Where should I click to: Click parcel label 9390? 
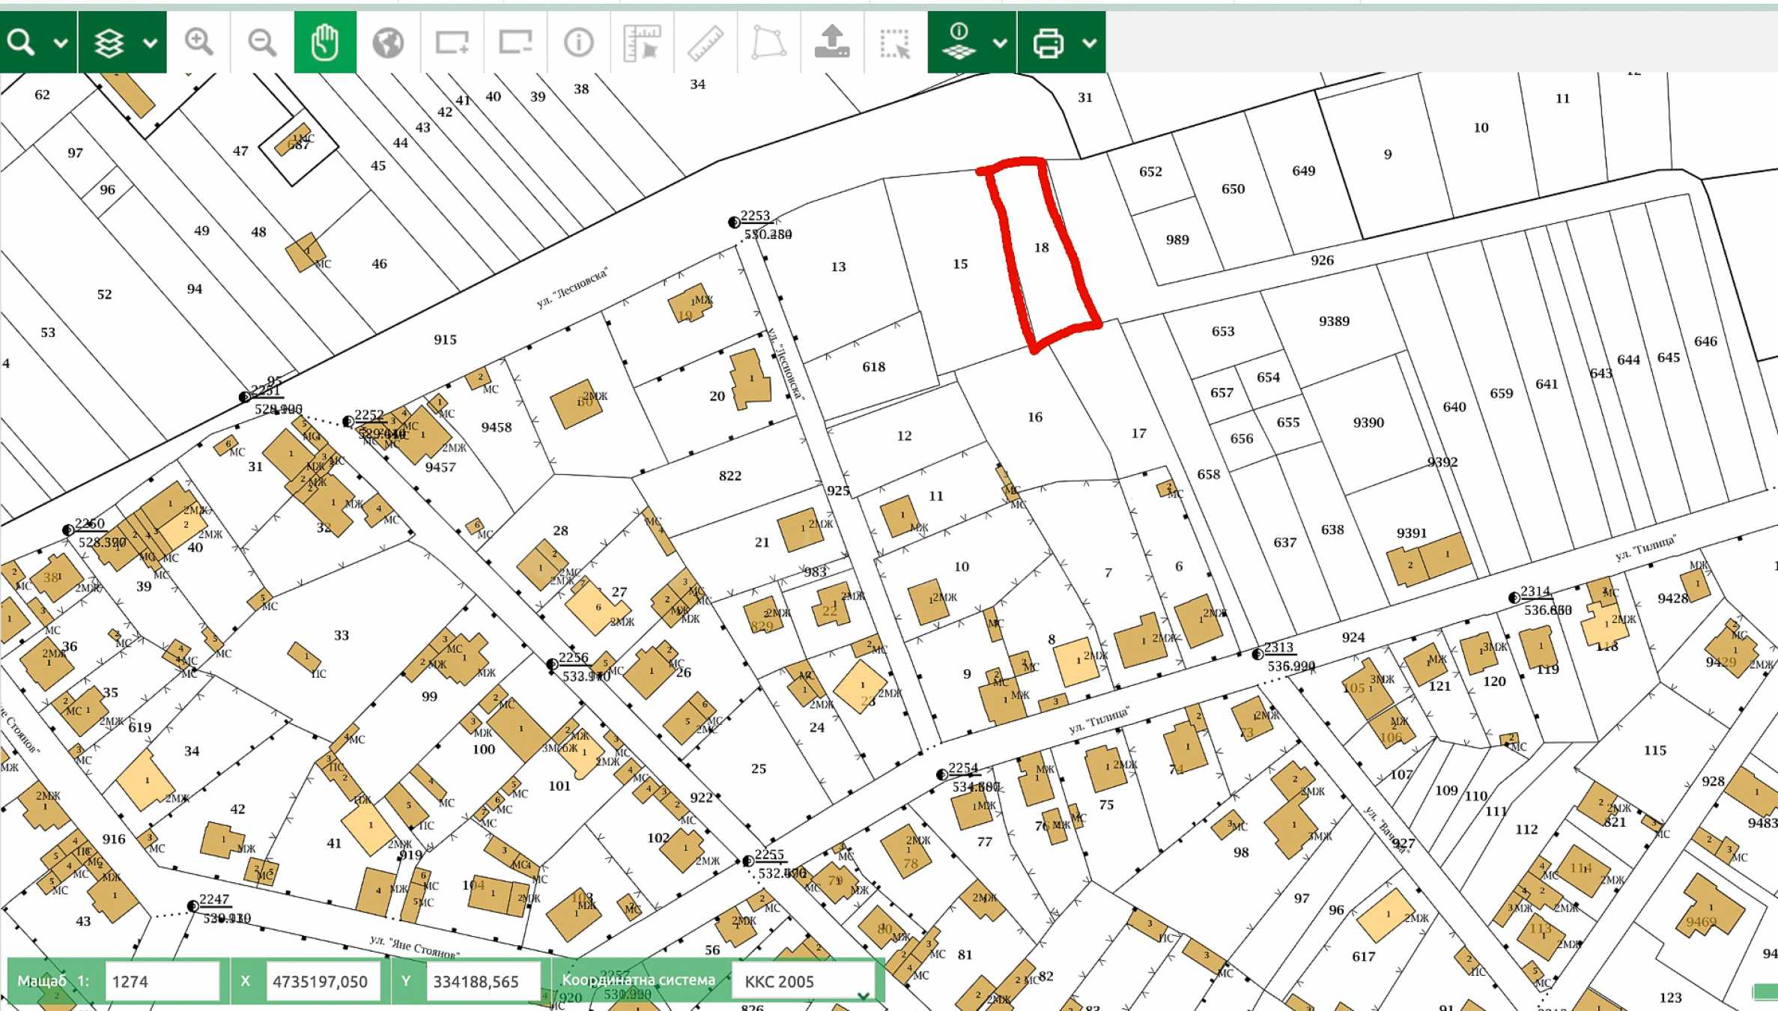point(1368,423)
